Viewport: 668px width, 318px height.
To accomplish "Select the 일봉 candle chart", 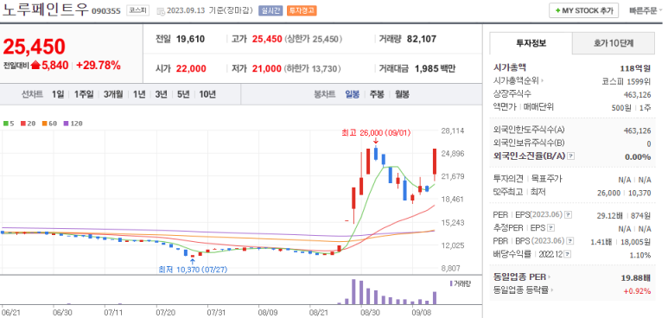I will (353, 94).
